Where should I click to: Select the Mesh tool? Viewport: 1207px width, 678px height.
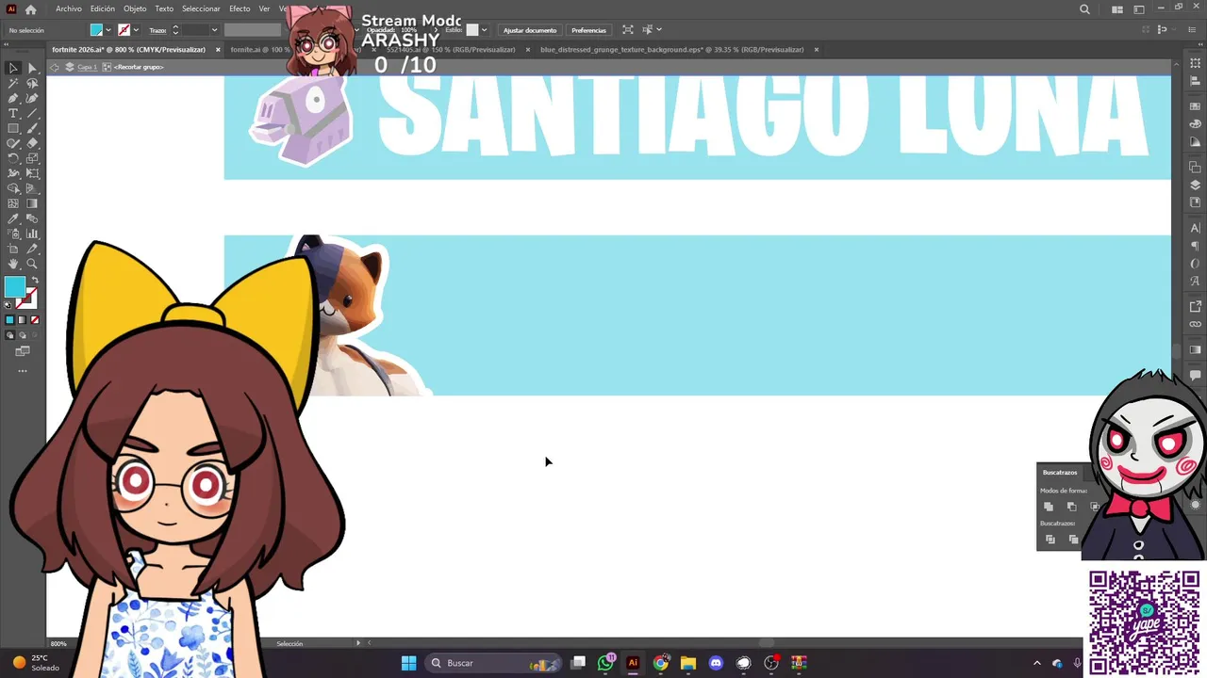pyautogui.click(x=13, y=203)
